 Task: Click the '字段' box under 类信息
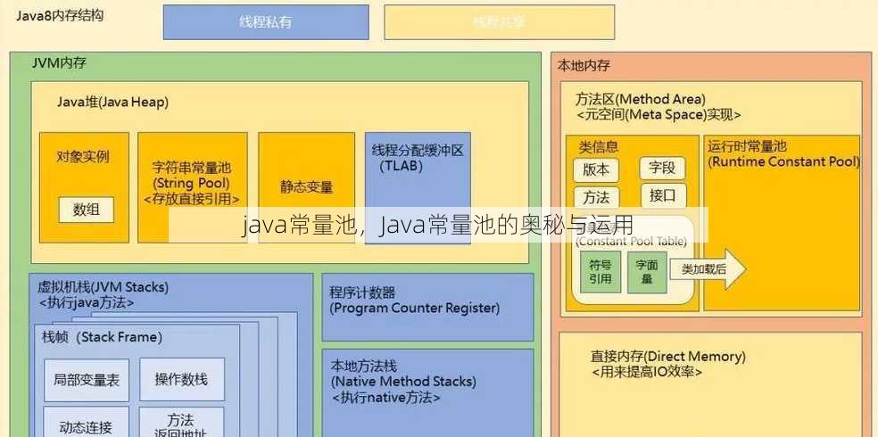(x=662, y=168)
